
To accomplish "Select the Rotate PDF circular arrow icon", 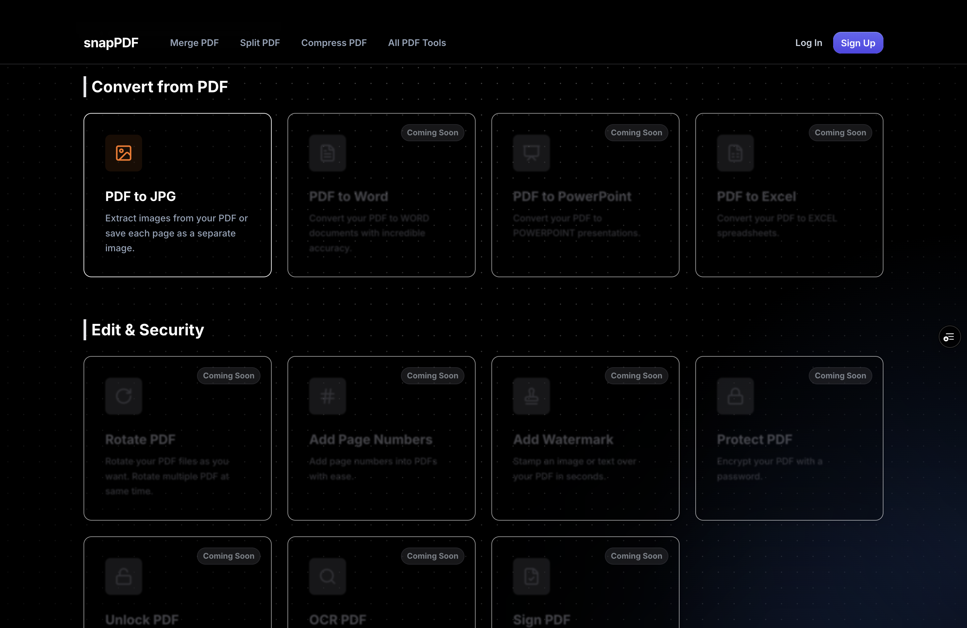I will 124,396.
